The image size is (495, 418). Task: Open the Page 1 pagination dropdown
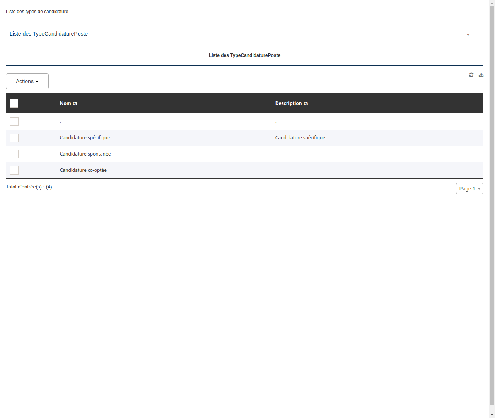pos(469,188)
